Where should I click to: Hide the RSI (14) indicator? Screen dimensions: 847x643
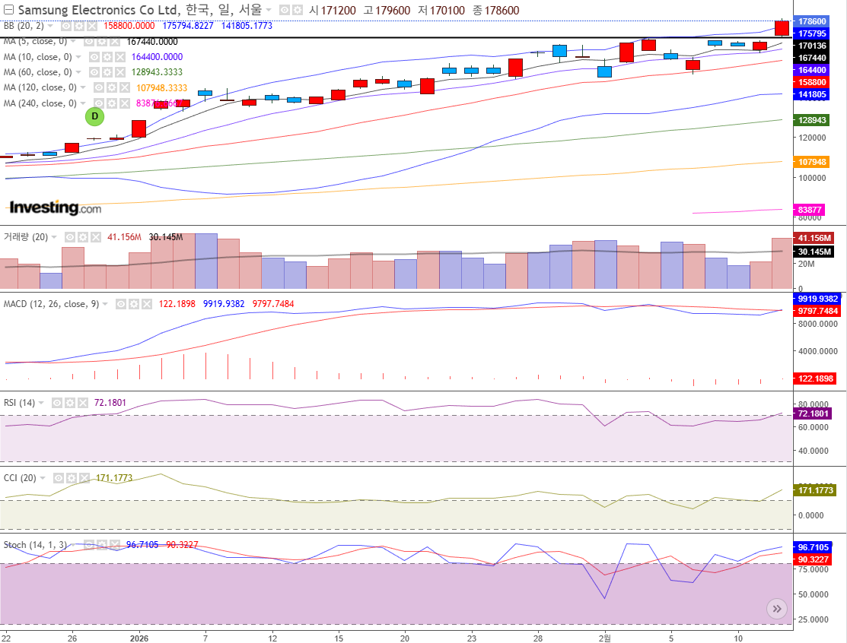coord(57,402)
